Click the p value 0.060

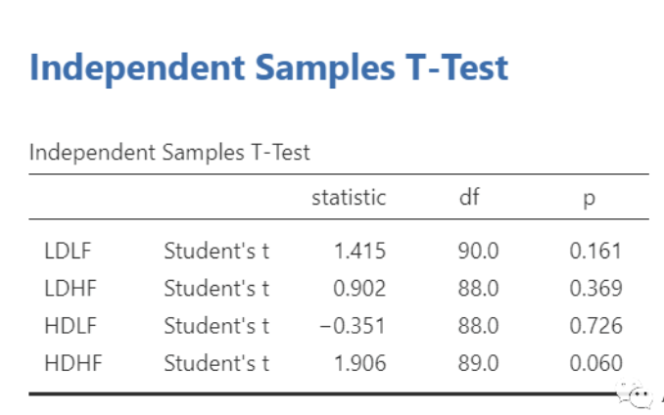595,364
